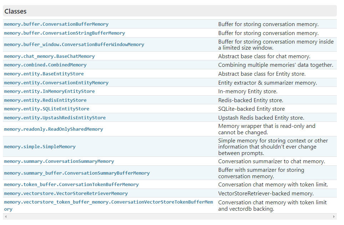
Task: Open memory.entity.SQLiteEntityStore link
Action: [46, 109]
